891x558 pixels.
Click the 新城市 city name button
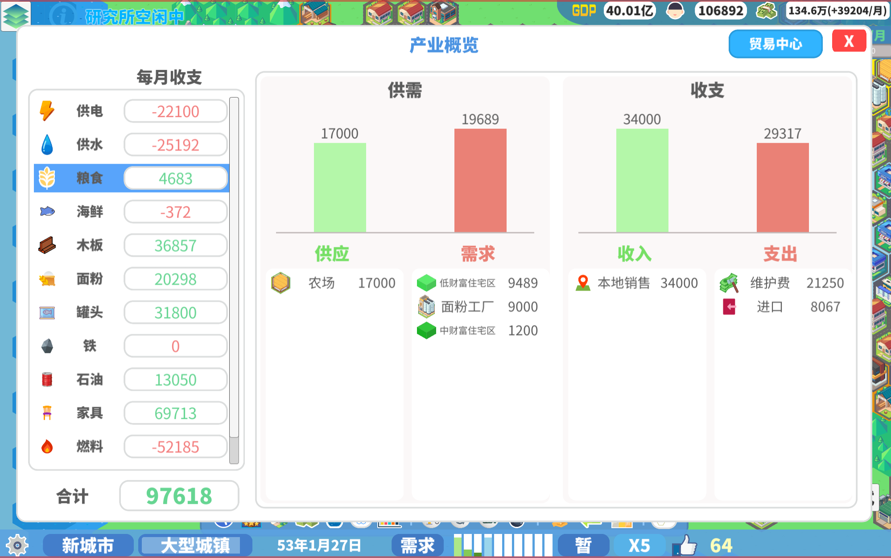pos(88,545)
